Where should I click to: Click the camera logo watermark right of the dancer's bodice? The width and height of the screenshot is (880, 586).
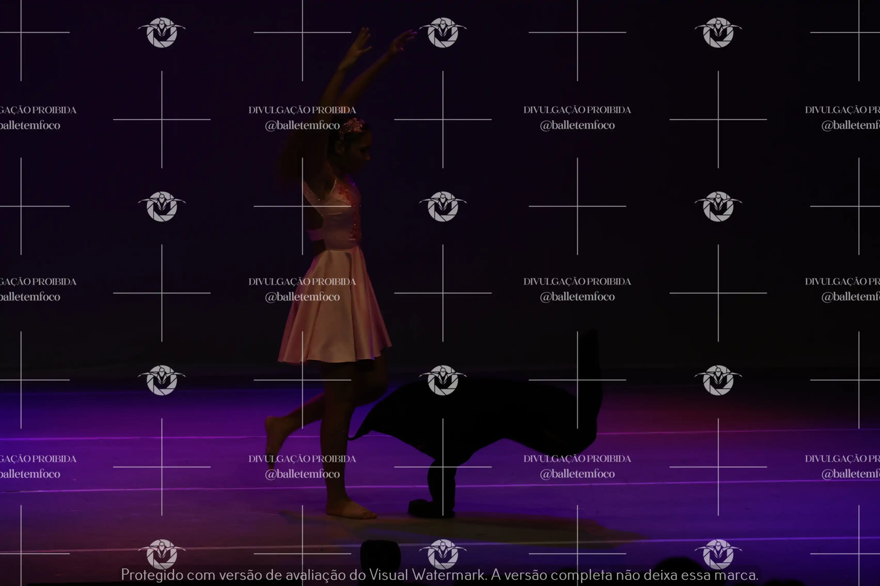pyautogui.click(x=443, y=206)
